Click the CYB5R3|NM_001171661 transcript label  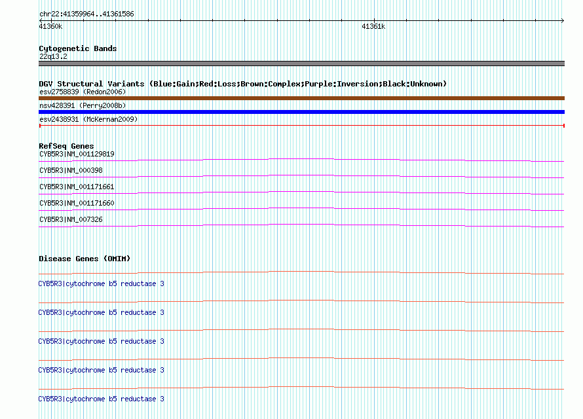click(x=77, y=187)
